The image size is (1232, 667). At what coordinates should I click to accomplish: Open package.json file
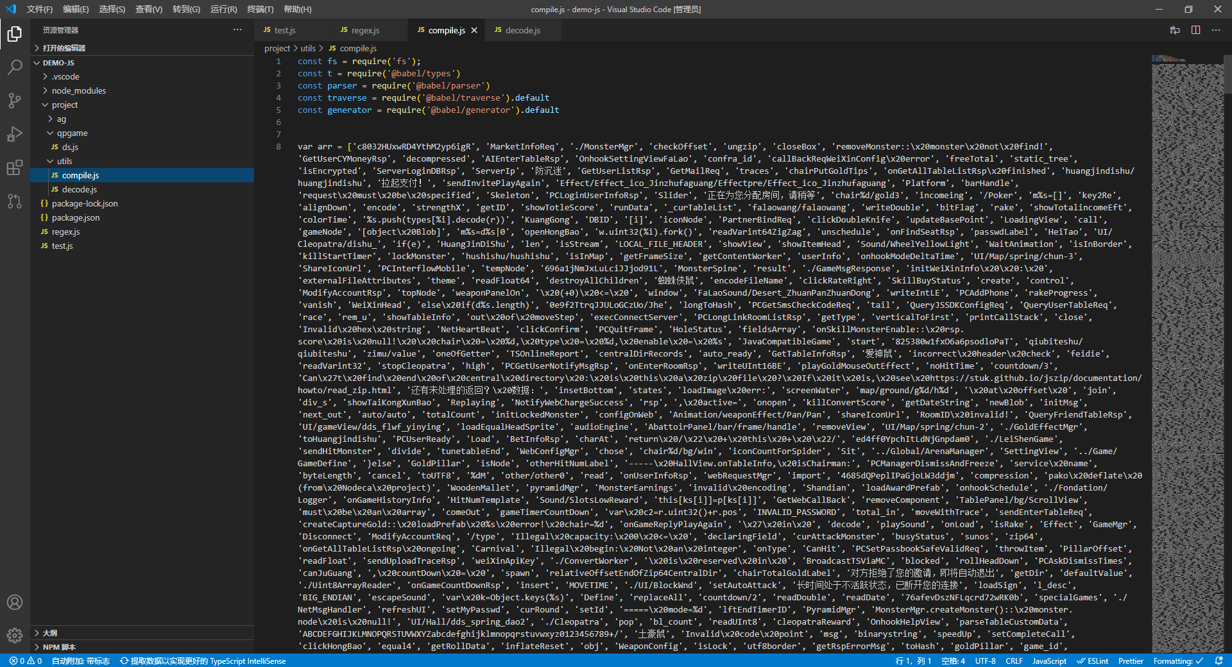click(x=142, y=217)
